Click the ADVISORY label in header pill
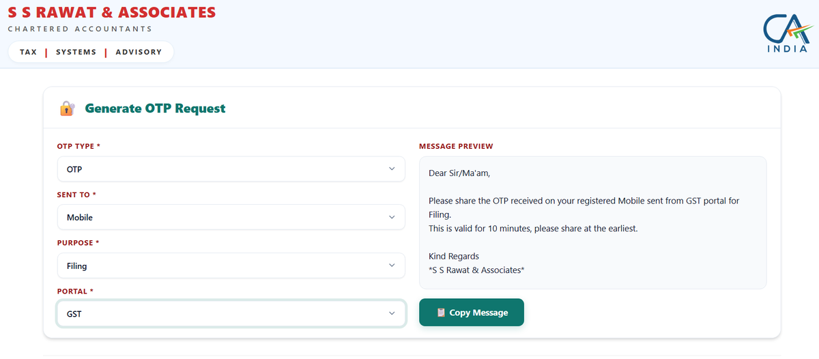The image size is (819, 359). click(139, 52)
